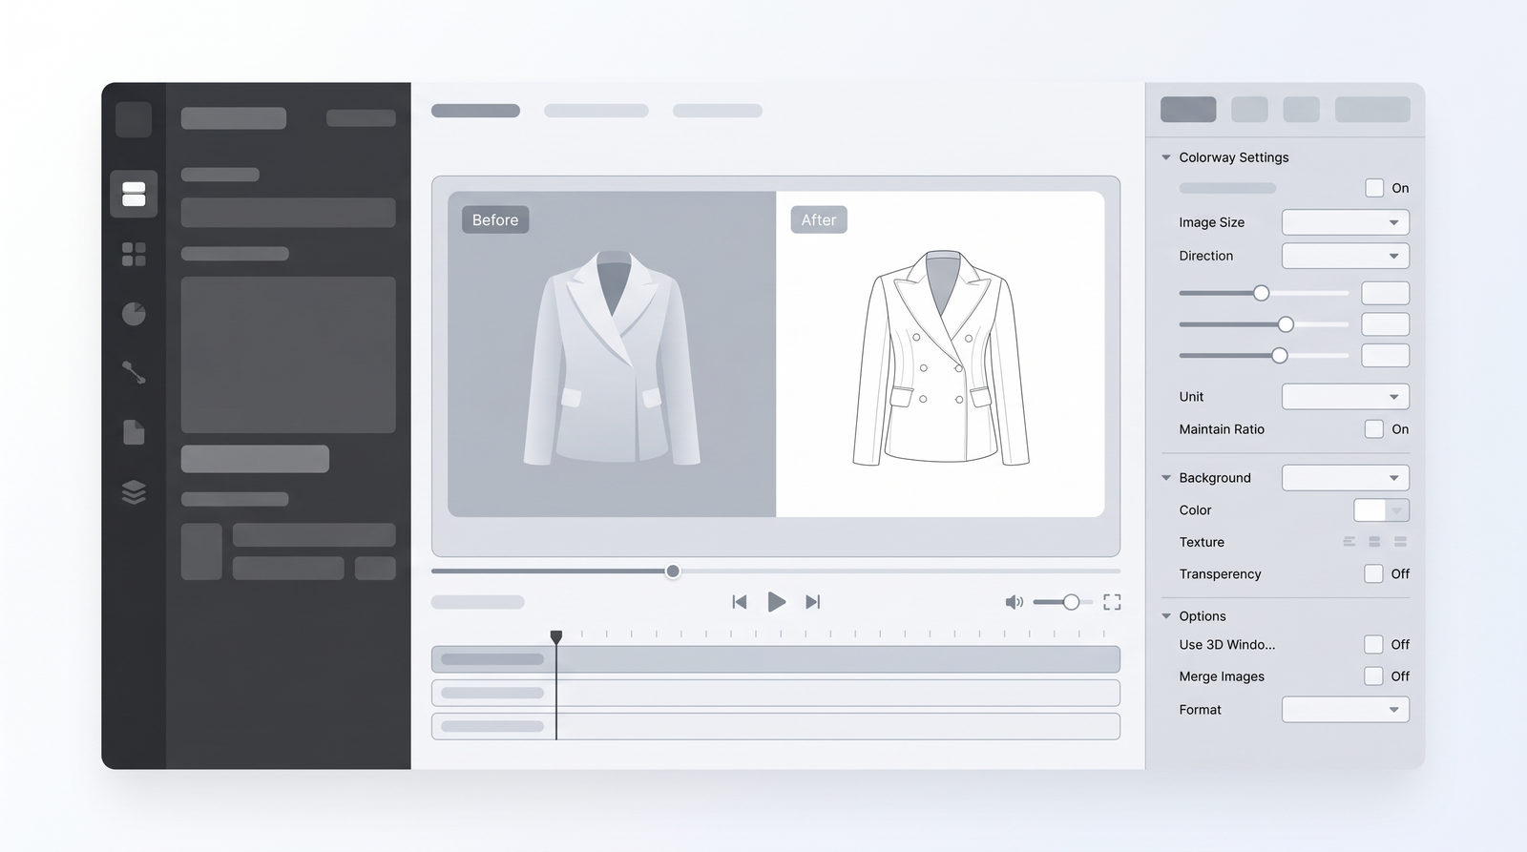The height and width of the screenshot is (852, 1527).
Task: Select the stacked panels sidebar icon
Action: coord(134,194)
